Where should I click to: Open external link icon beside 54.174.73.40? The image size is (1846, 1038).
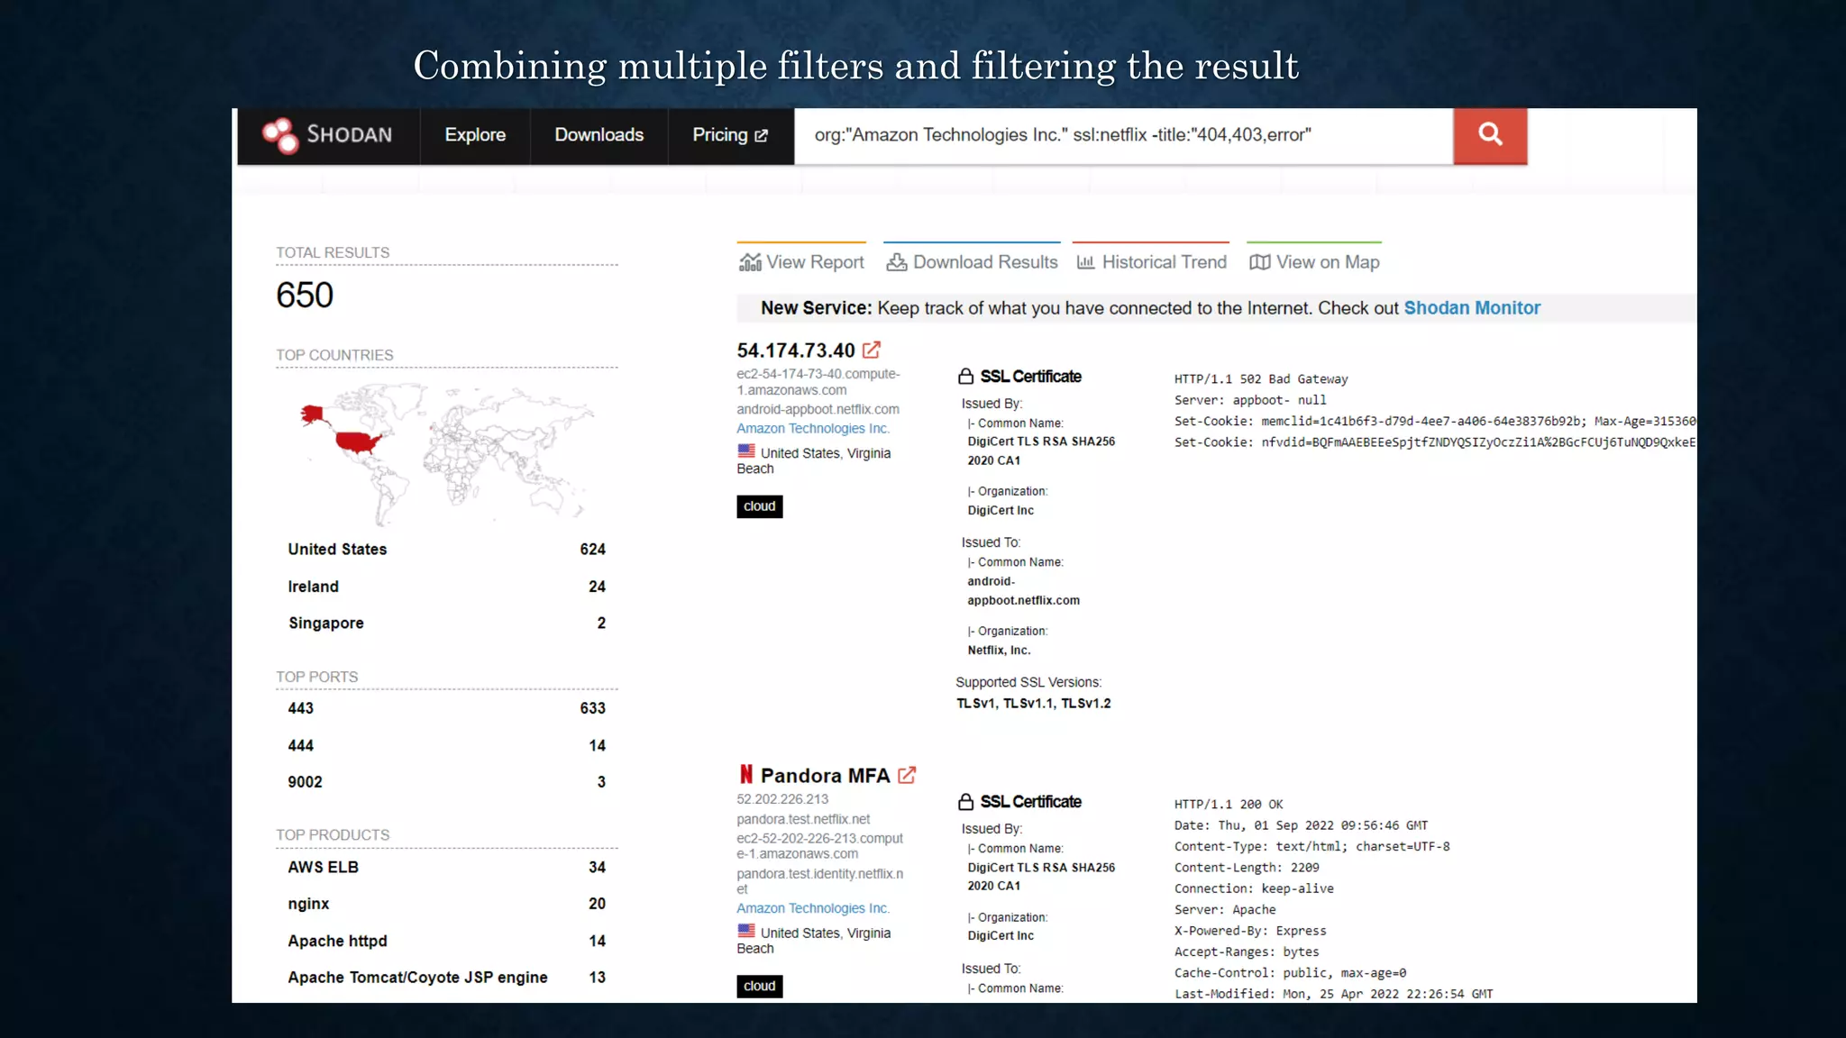coord(872,350)
